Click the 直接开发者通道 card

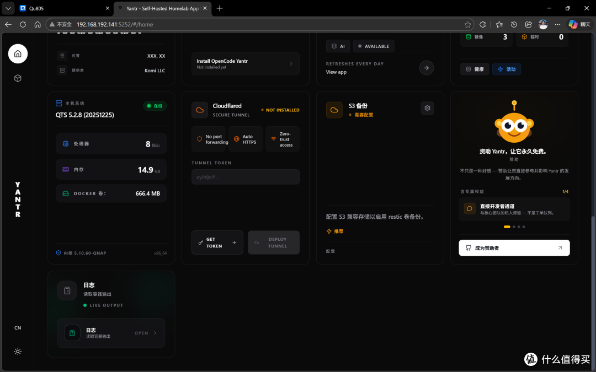tap(514, 209)
